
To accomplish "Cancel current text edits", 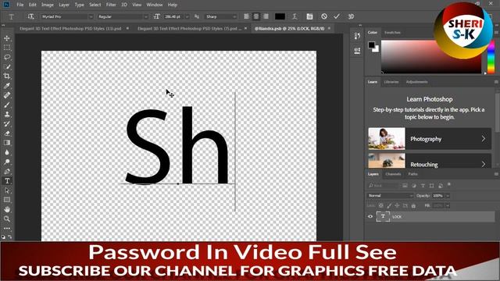I will tap(324, 16).
